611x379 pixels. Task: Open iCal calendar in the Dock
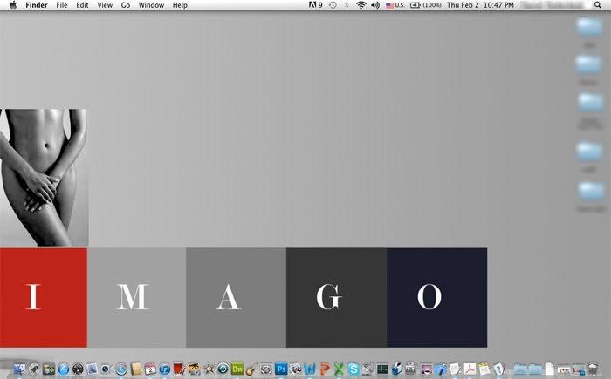pyautogui.click(x=150, y=369)
